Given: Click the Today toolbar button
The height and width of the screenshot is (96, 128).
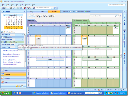Looking at the screenshot, I should click(x=29, y=8).
